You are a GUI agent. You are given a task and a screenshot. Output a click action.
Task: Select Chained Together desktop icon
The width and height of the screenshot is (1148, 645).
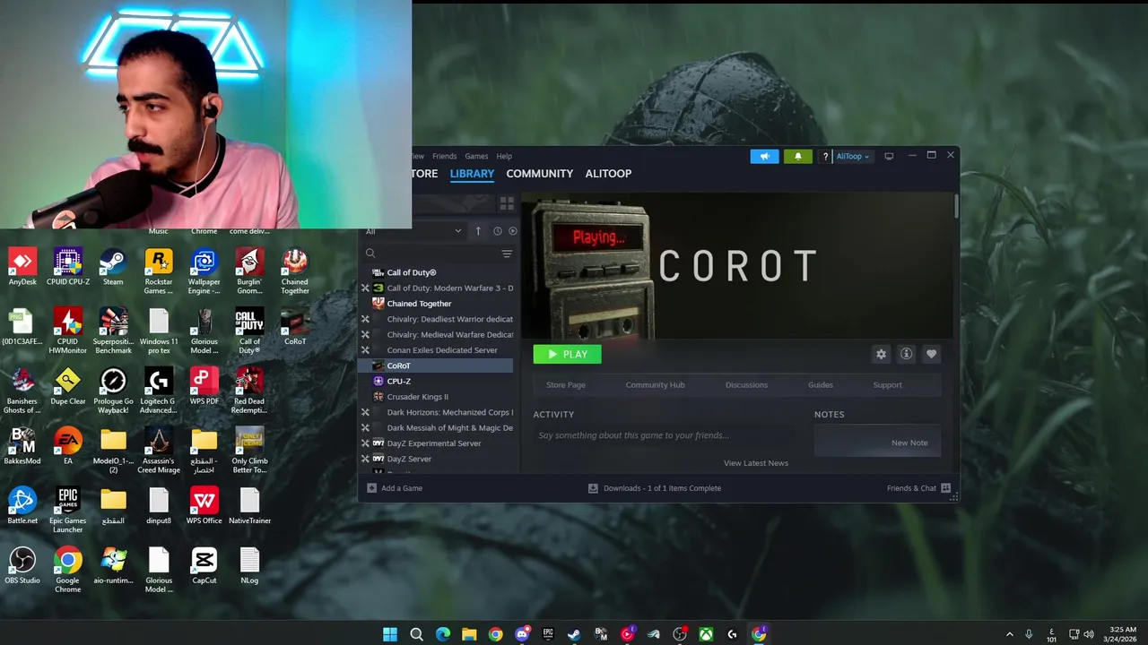tap(294, 271)
